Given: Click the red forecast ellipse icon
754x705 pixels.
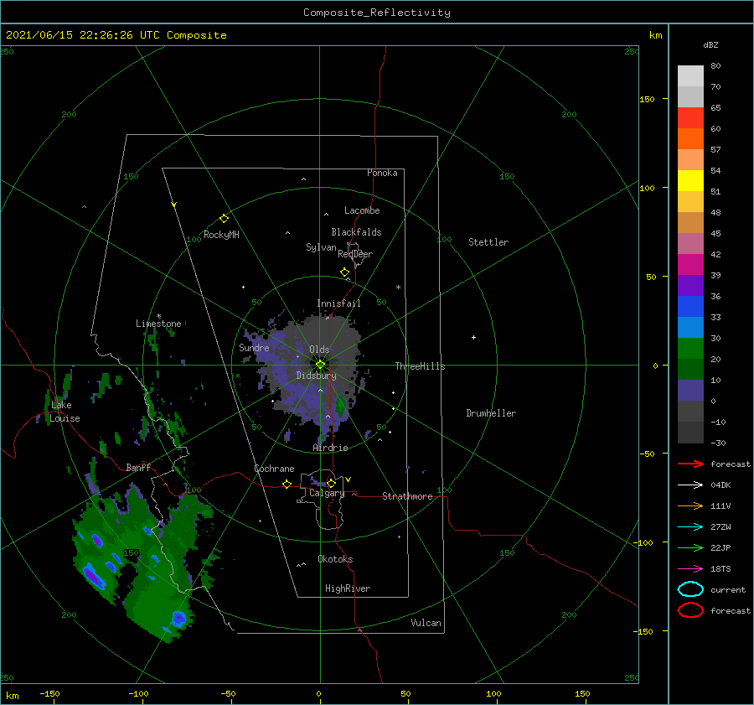Looking at the screenshot, I should [x=690, y=610].
